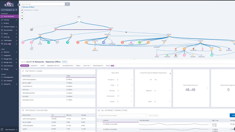
Task: Click the Documentation sidebar icon
Action: click(x=2, y=30)
